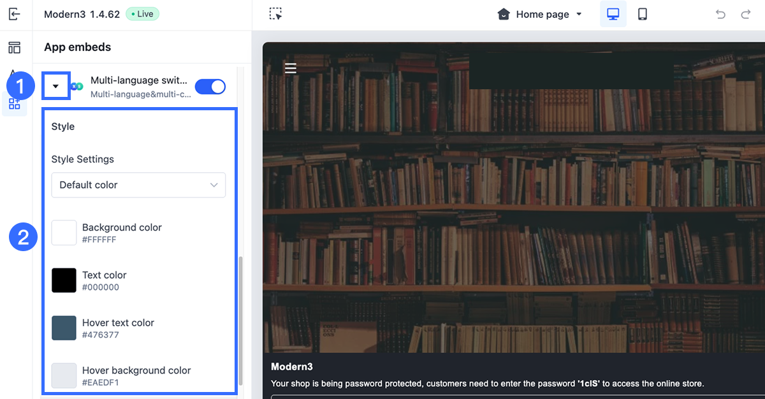Click the Style Settings label
The width and height of the screenshot is (765, 399).
[83, 159]
